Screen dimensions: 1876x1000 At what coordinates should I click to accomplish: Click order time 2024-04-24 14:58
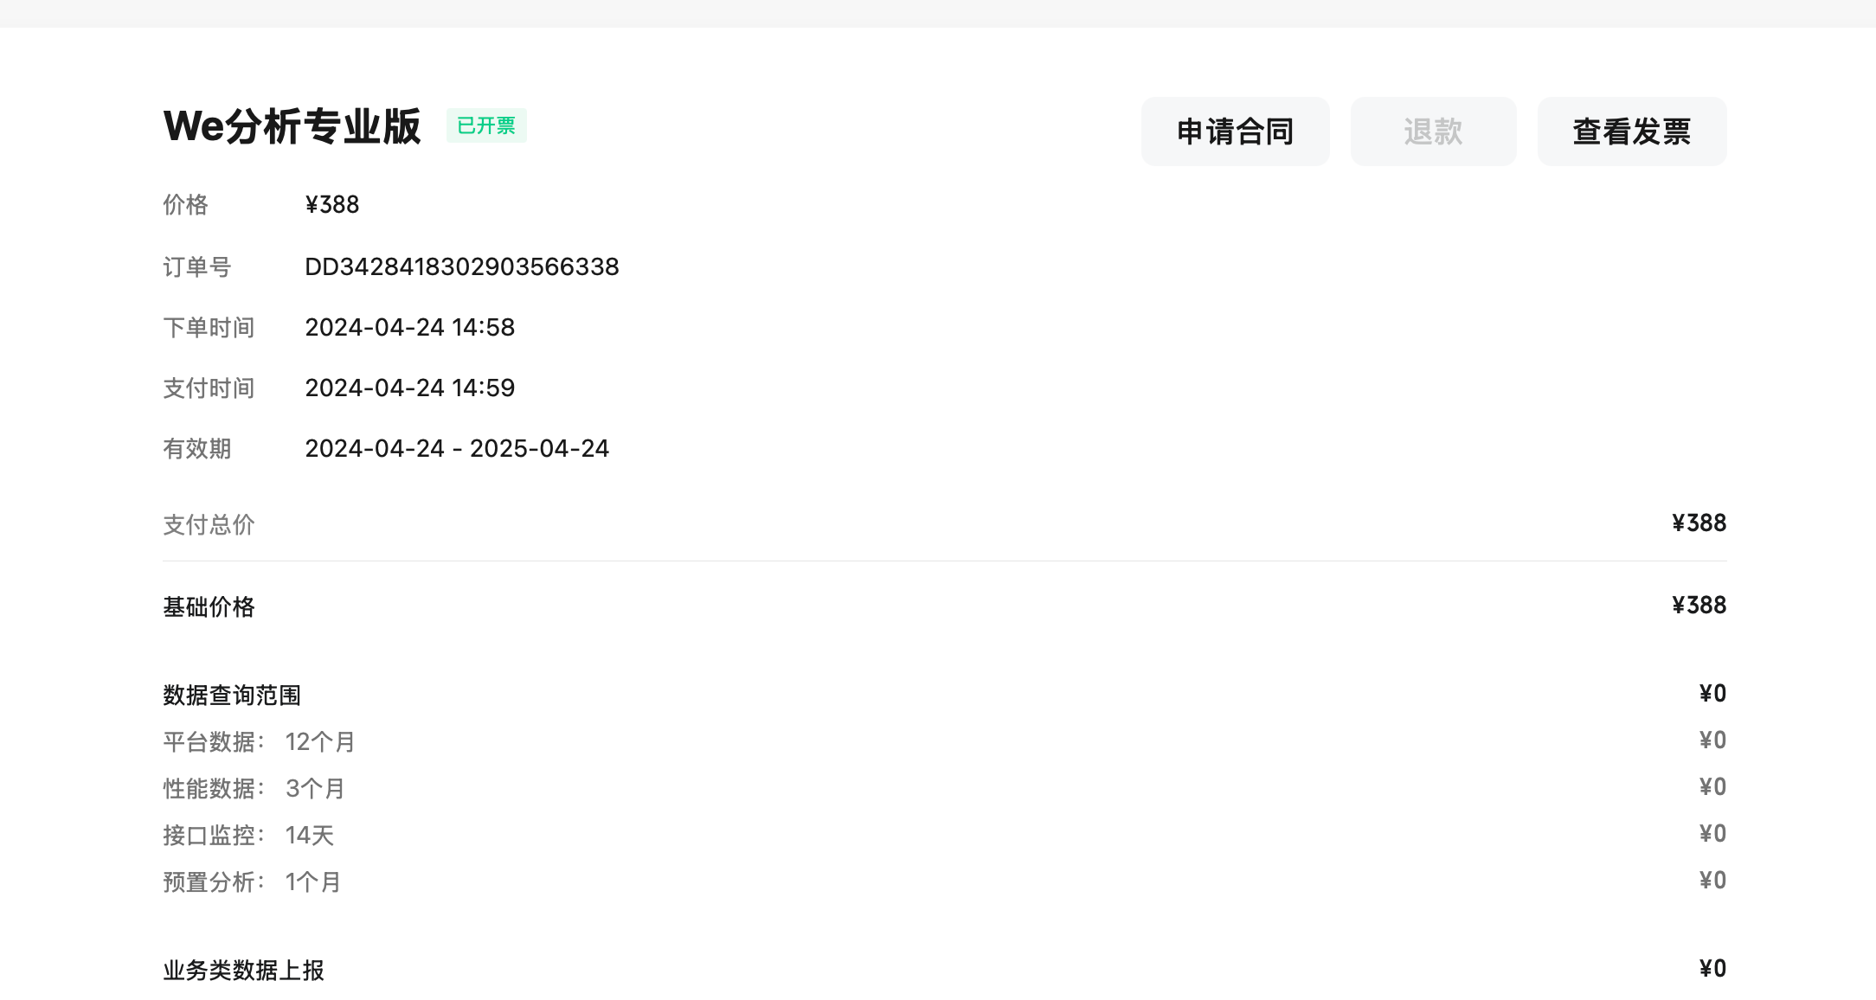click(x=409, y=327)
